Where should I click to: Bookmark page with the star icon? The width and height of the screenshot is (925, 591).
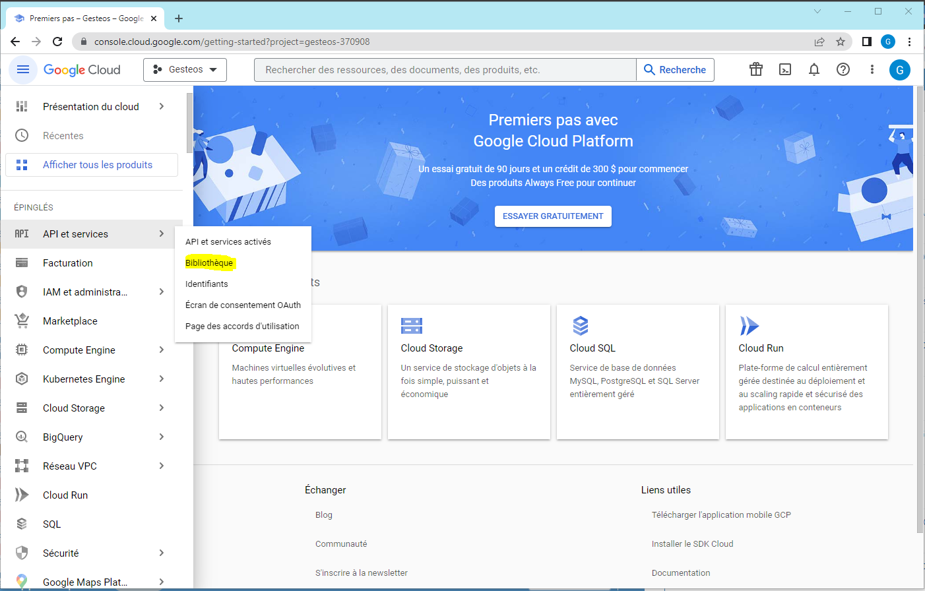841,42
